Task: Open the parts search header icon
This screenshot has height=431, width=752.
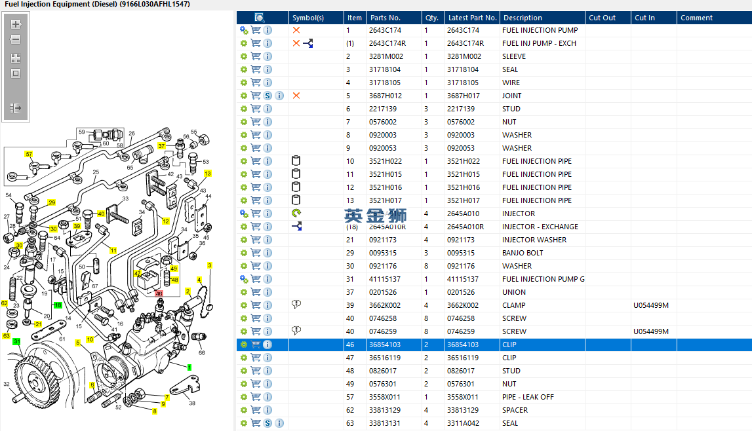Action: tap(259, 18)
